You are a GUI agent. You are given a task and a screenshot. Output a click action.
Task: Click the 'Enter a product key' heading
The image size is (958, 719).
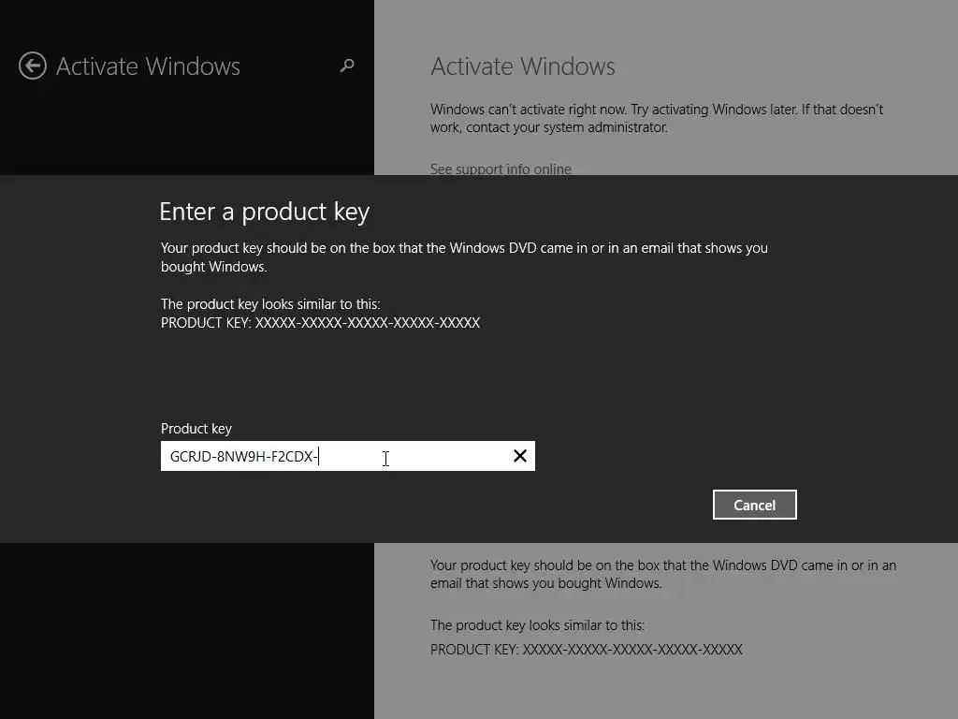[264, 212]
